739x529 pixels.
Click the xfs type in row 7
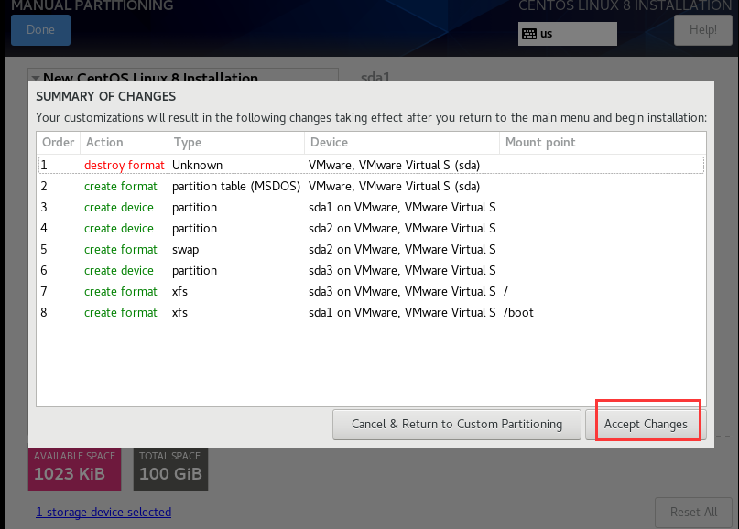179,292
